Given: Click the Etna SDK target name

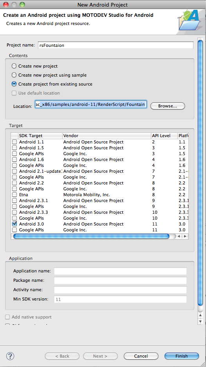Looking at the screenshot, I should (23, 195).
